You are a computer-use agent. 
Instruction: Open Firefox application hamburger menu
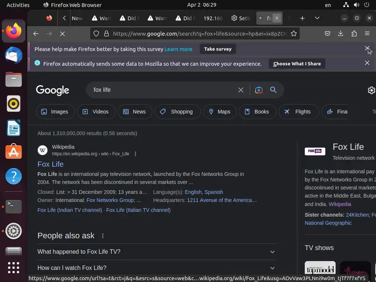coord(367,33)
